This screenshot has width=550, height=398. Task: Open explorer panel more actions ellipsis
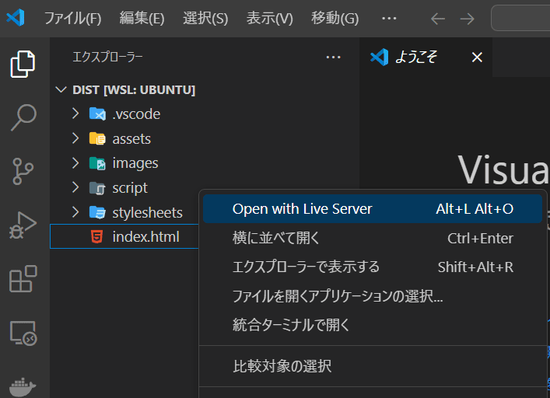click(x=333, y=57)
